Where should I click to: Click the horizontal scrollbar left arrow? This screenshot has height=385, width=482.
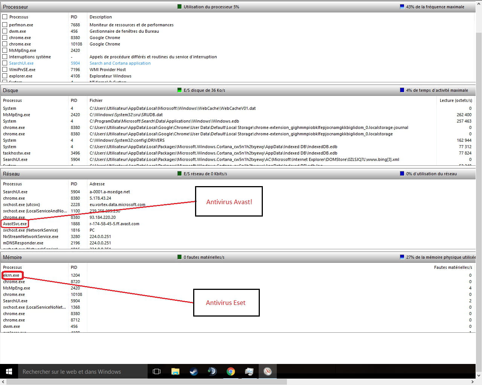[3, 382]
